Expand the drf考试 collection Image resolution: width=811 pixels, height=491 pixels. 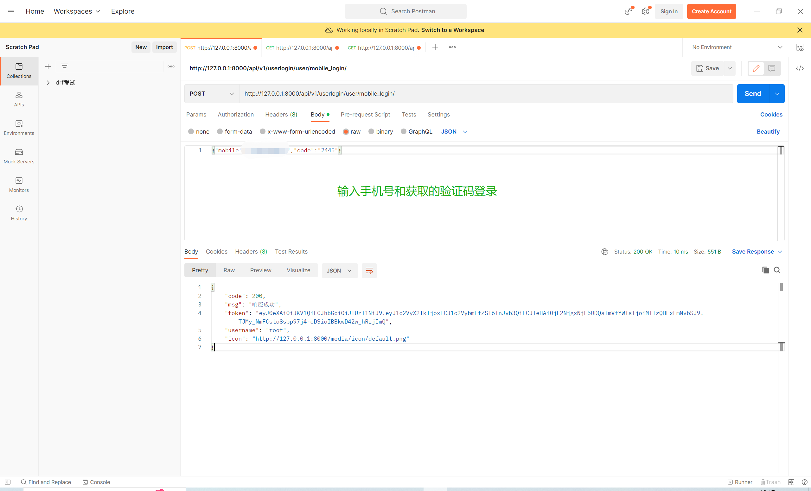48,83
